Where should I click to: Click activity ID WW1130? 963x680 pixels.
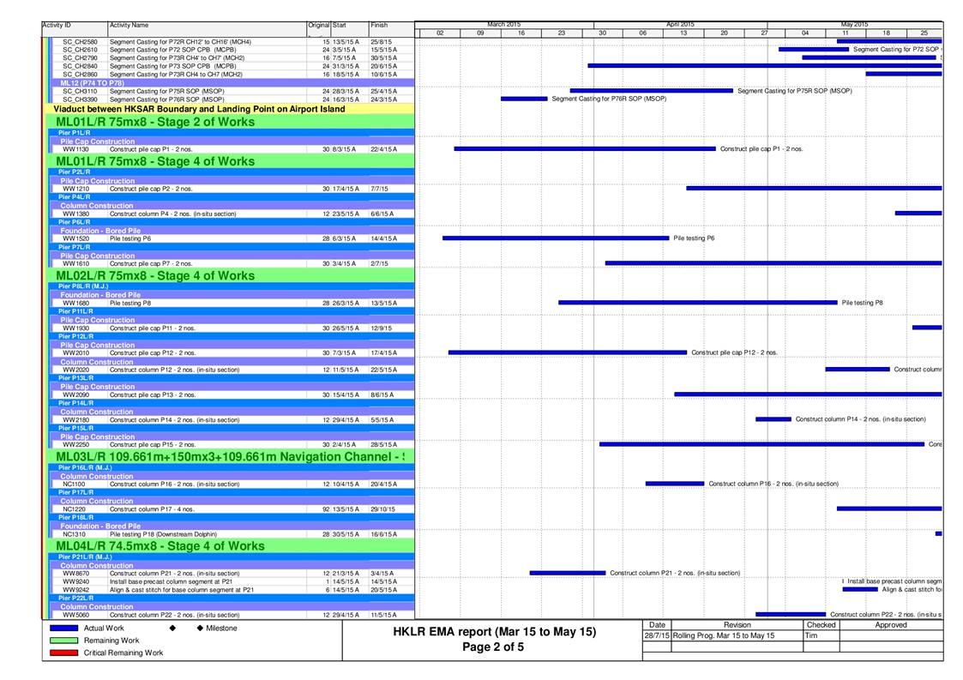pos(75,149)
